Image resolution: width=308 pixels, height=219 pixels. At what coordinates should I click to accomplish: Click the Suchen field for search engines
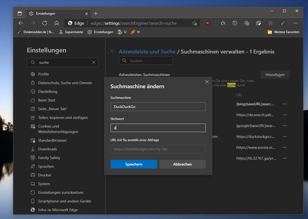pos(146,61)
